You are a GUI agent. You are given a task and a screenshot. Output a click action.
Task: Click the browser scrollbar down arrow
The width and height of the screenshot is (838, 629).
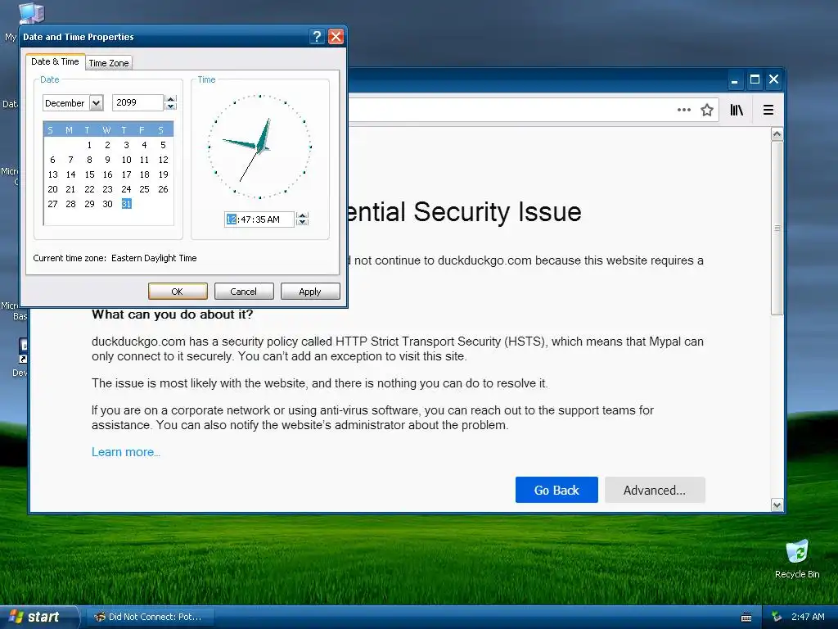pos(777,505)
